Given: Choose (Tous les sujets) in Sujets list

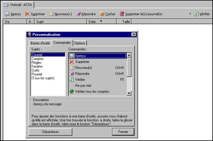Looking at the screenshot, I should click(x=43, y=78).
